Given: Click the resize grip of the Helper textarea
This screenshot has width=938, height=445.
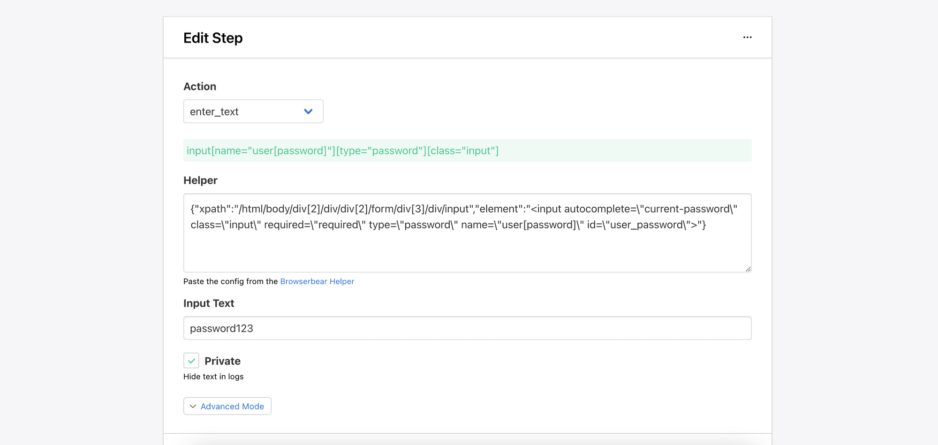Looking at the screenshot, I should [x=747, y=268].
